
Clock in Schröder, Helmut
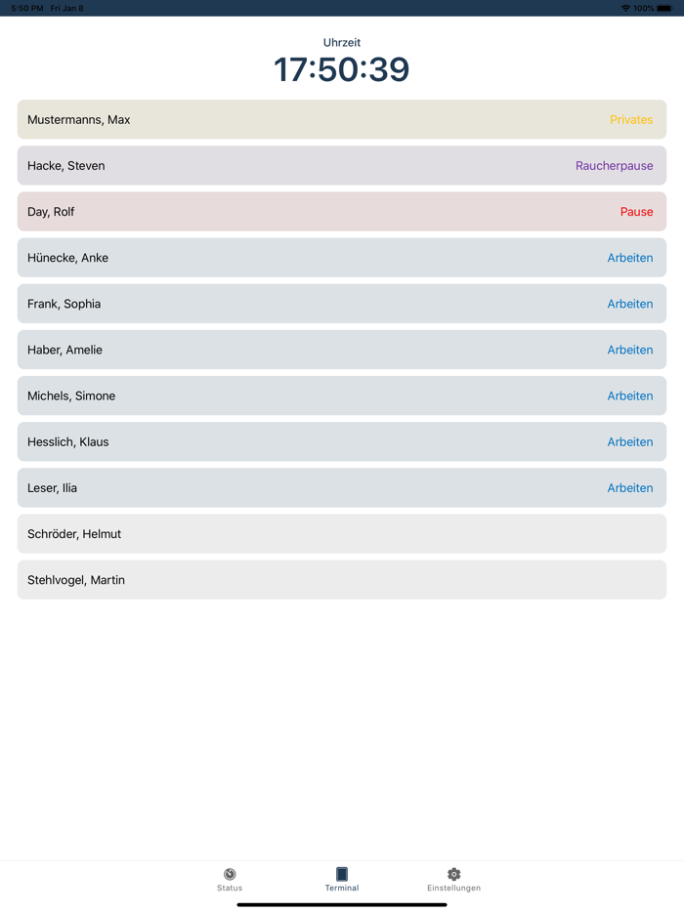tap(342, 534)
